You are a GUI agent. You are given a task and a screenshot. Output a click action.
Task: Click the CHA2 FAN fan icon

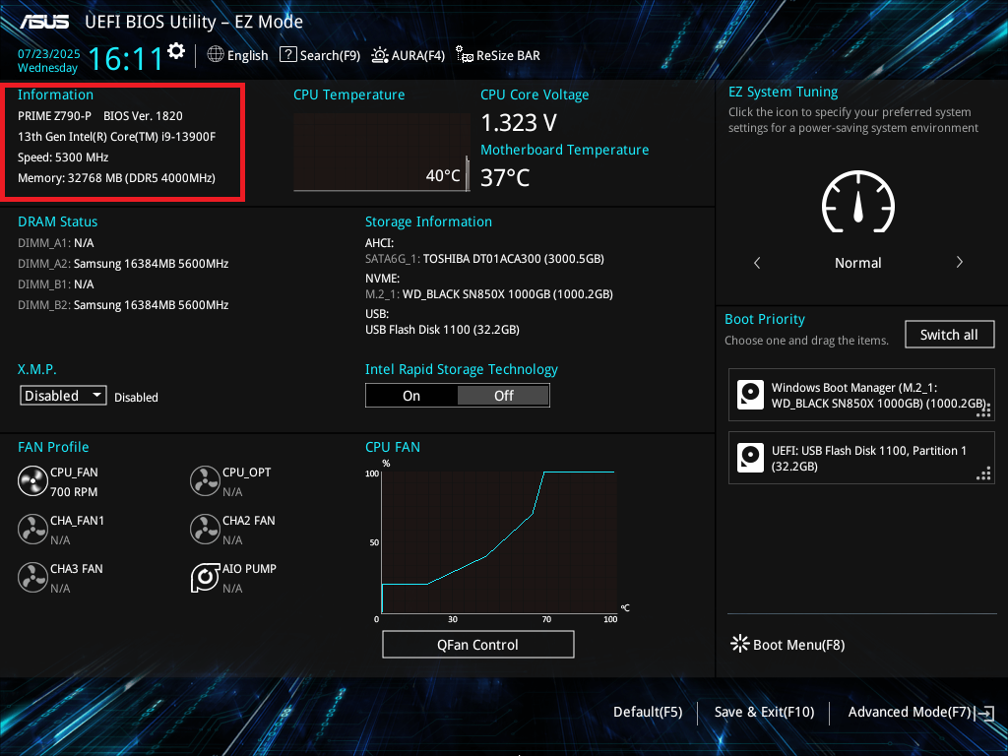point(205,529)
